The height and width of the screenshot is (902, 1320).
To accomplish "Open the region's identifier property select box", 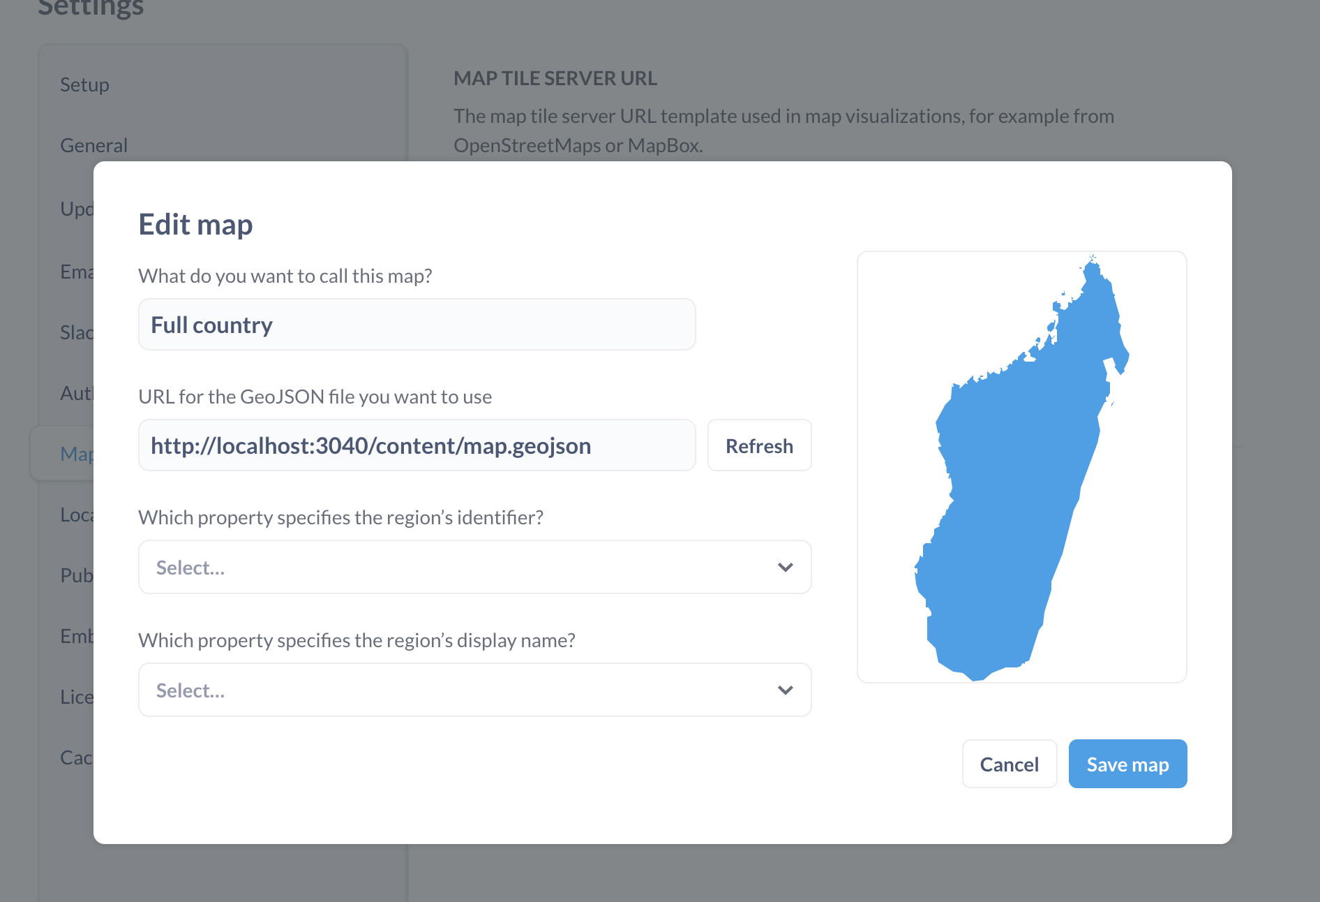I will pos(460,568).
